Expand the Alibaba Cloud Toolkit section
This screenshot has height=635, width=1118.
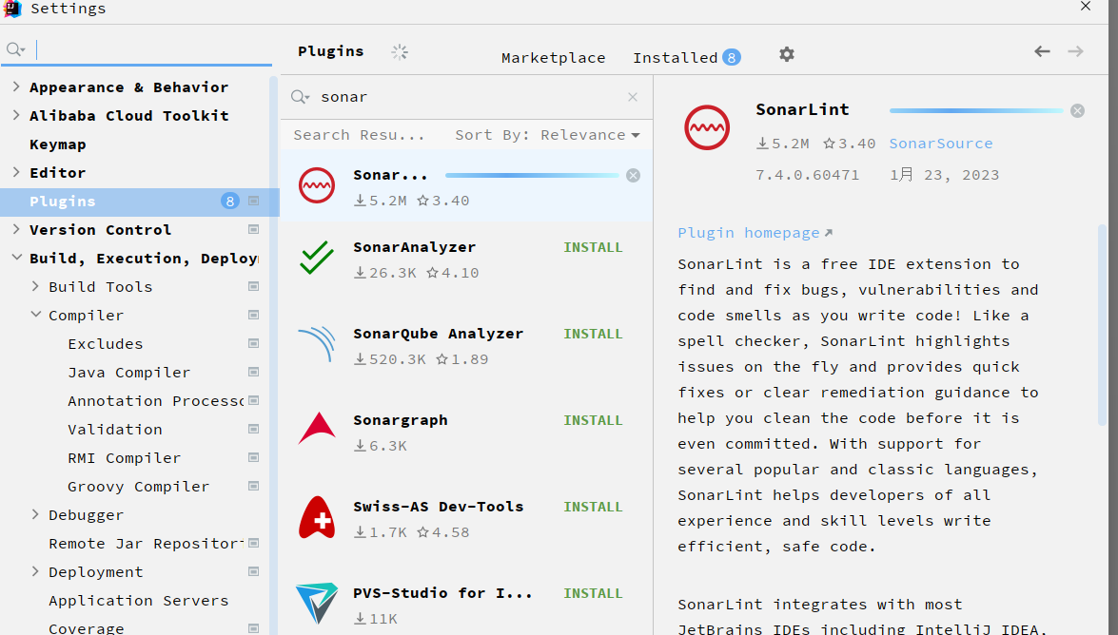15,115
